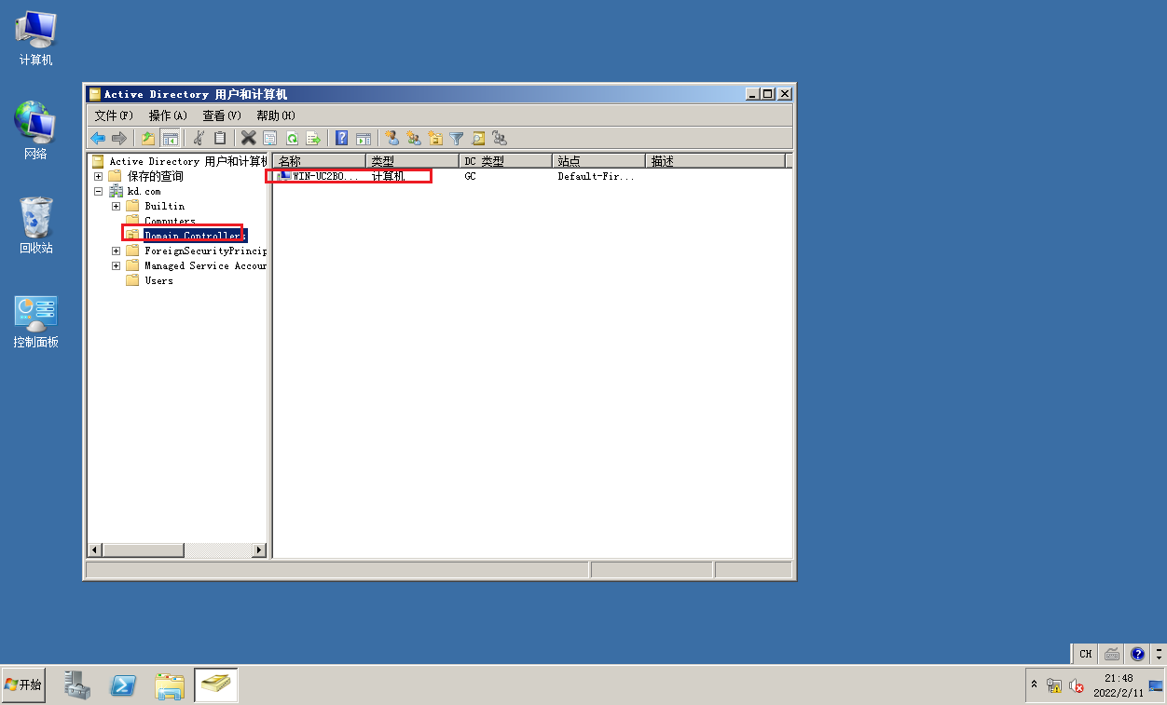
Task: Expand the ForeignSecurityPrincipals container
Action: click(116, 251)
